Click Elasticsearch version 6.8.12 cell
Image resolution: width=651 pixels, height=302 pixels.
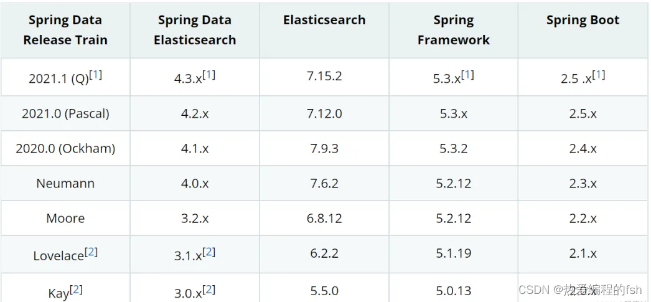click(x=324, y=219)
